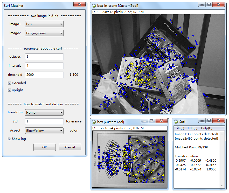Close the box image window
The width and height of the screenshot is (229, 193).
point(161,121)
